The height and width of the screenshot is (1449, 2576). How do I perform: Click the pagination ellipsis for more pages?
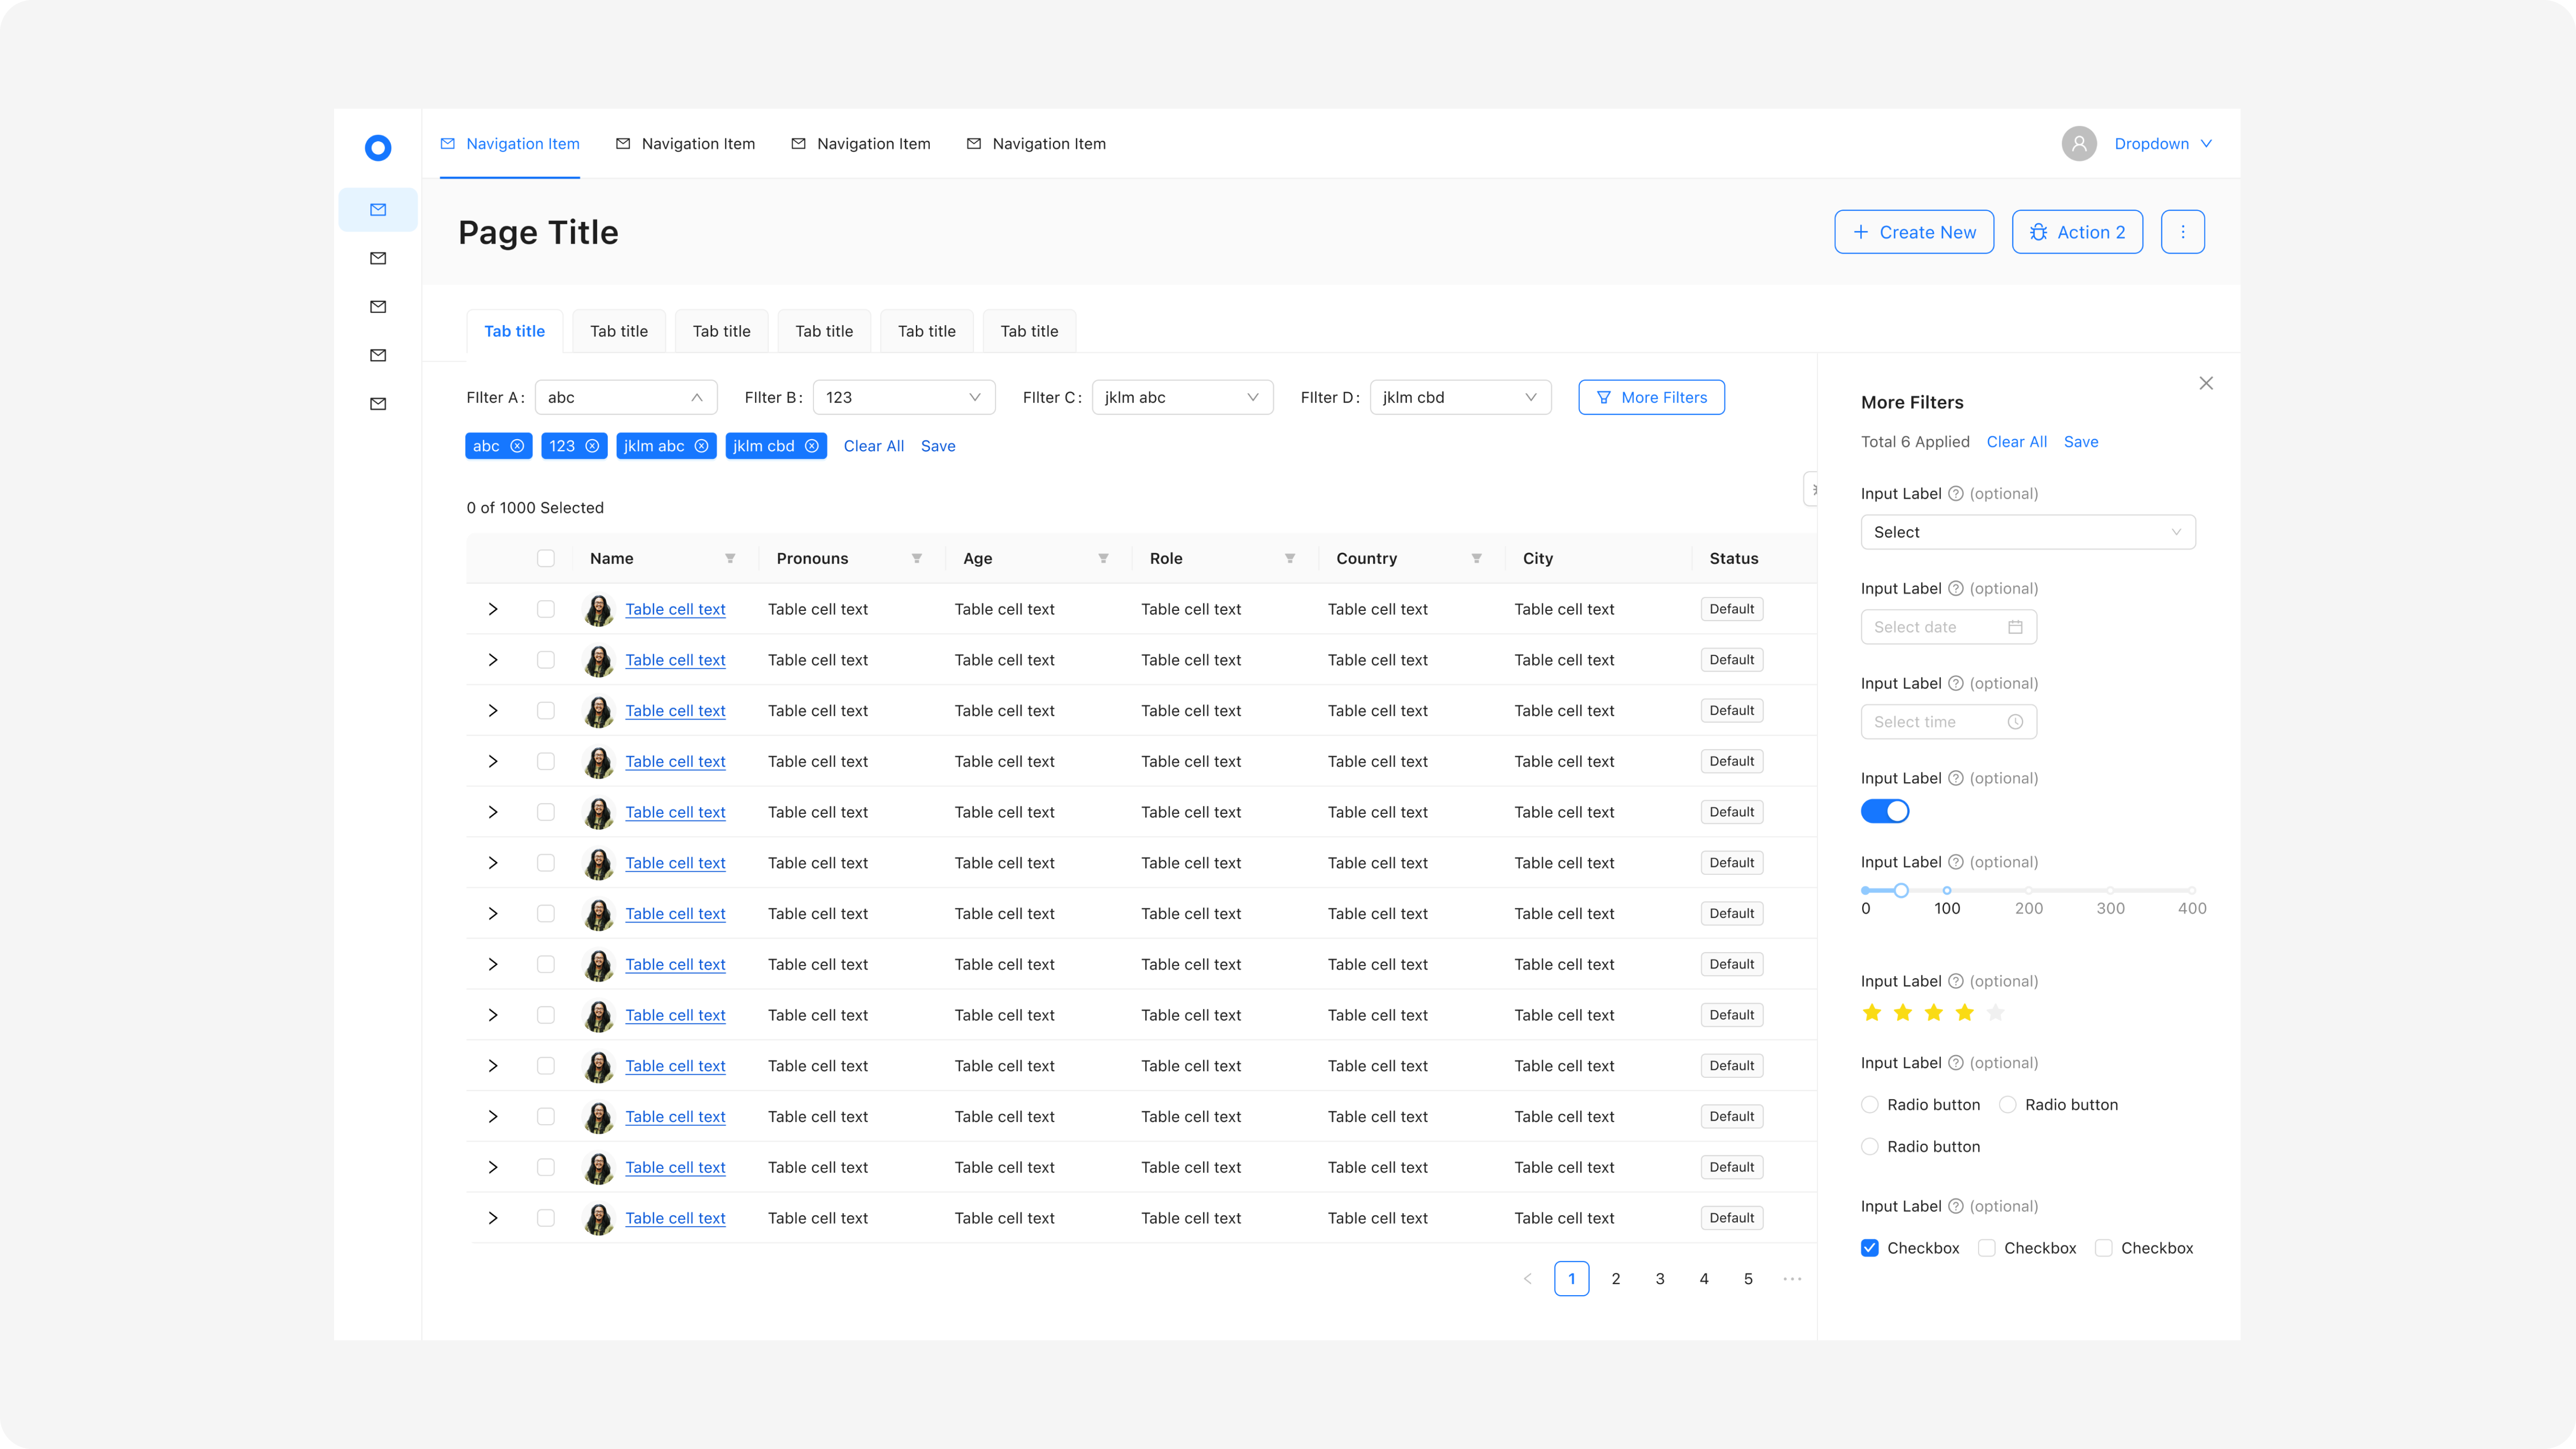point(1793,1279)
